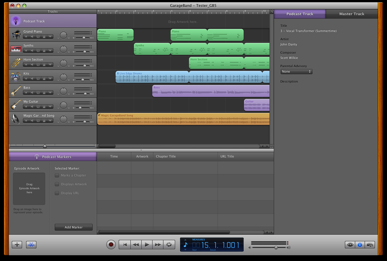This screenshot has width=387, height=261.
Task: Select the Grand Piano instrument icon
Action: point(16,35)
